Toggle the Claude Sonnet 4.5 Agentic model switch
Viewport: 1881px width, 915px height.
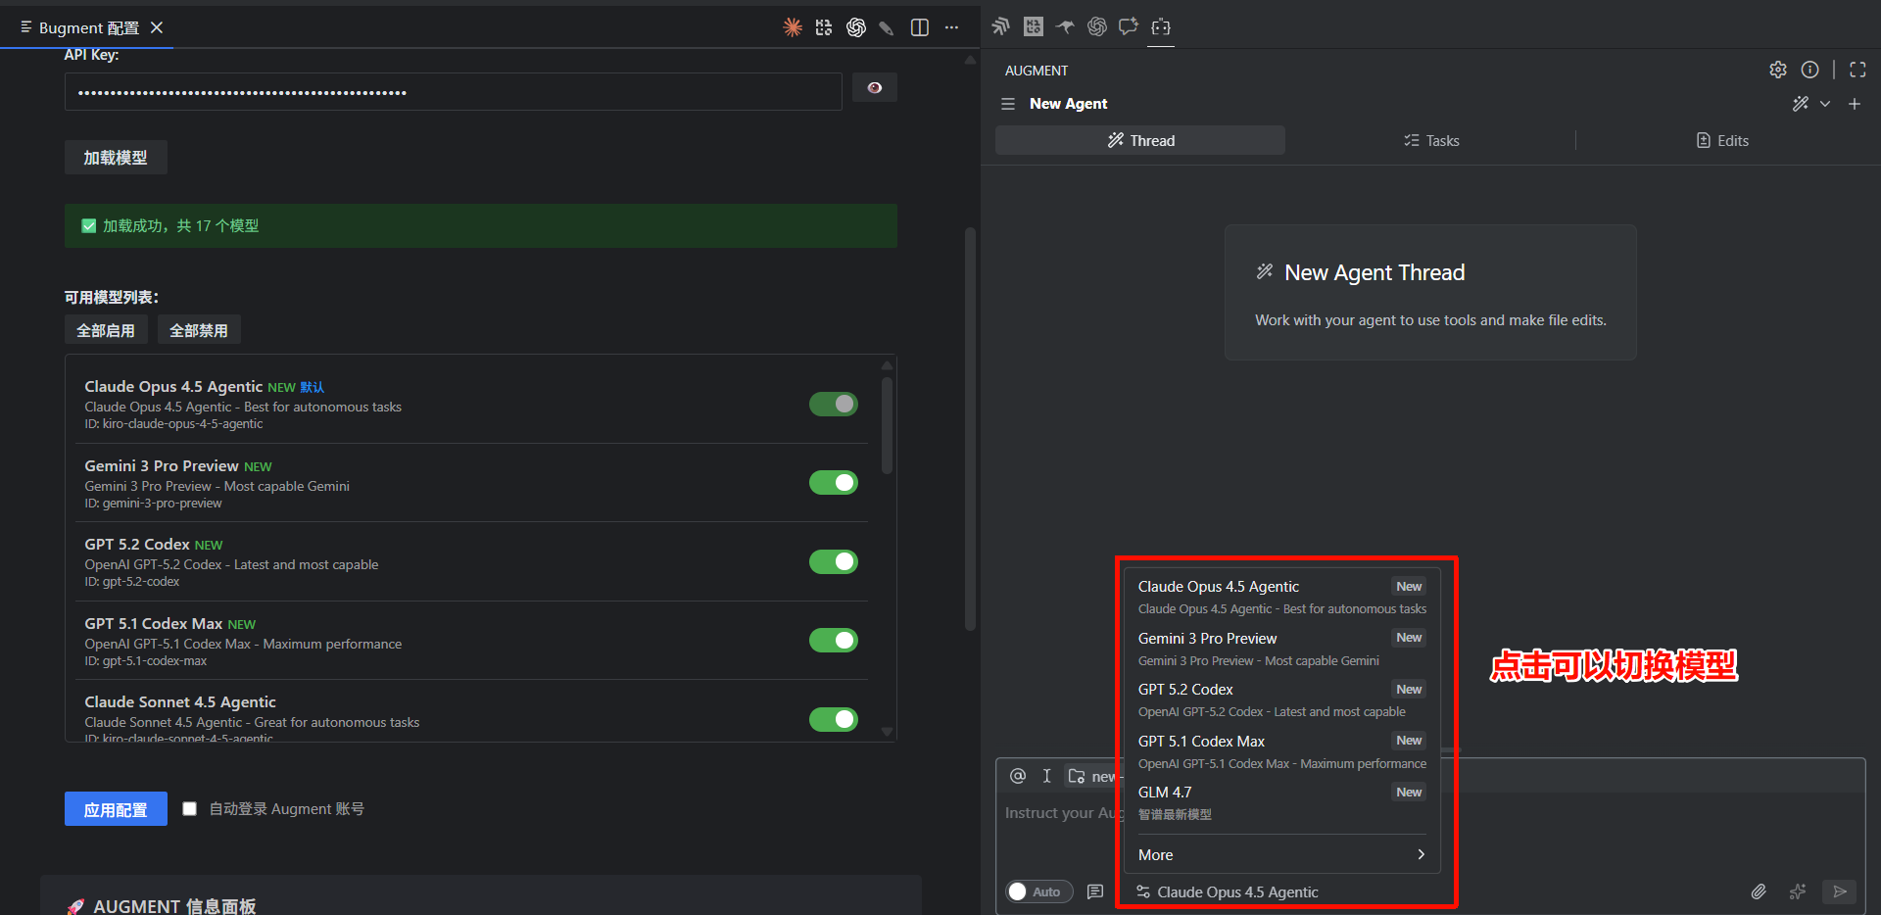[x=834, y=719]
